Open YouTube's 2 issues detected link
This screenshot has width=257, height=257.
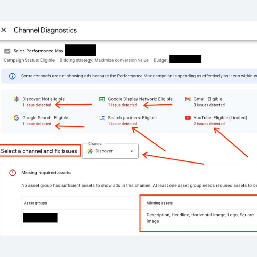[209, 124]
